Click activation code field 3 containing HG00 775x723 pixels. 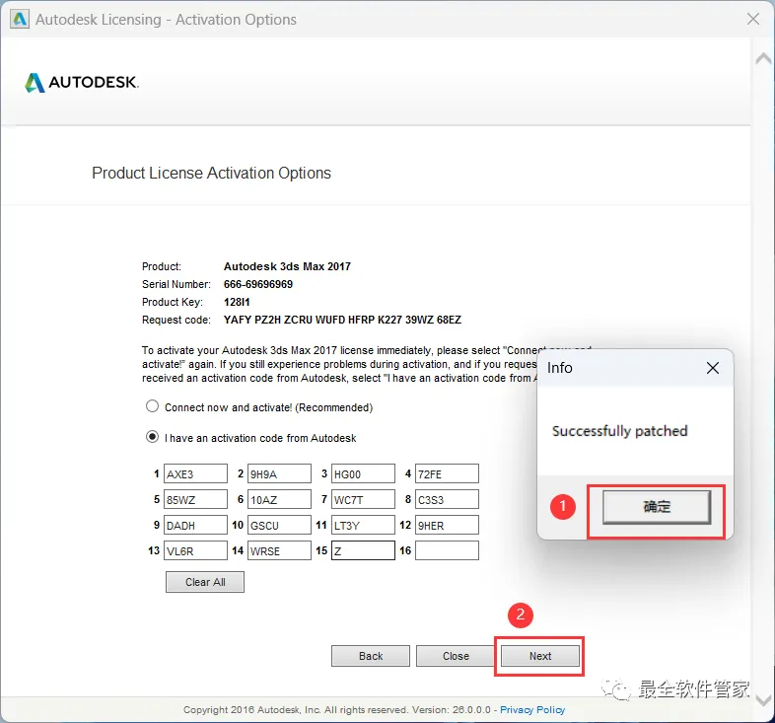pos(363,473)
